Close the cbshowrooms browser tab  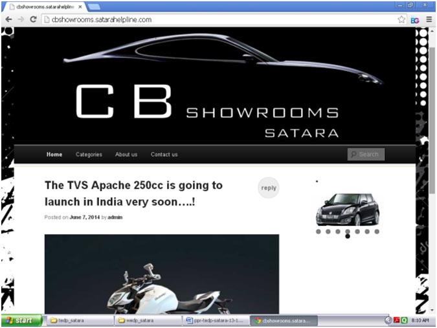80,6
